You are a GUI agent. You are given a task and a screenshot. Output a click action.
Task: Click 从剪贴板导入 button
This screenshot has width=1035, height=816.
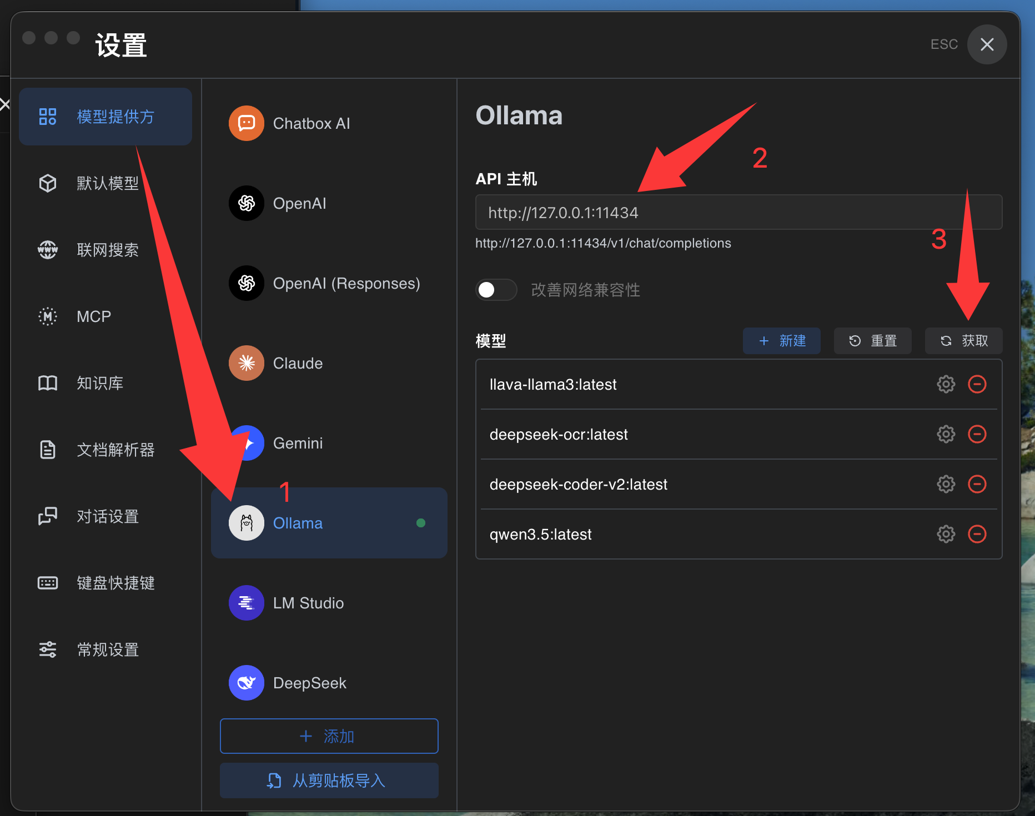(329, 780)
